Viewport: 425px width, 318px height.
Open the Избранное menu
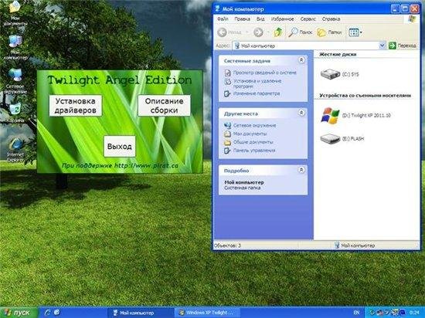282,19
